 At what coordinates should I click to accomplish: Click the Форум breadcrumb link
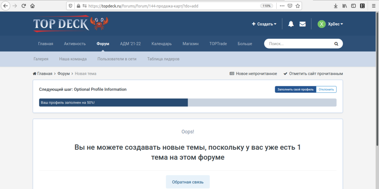[64, 74]
